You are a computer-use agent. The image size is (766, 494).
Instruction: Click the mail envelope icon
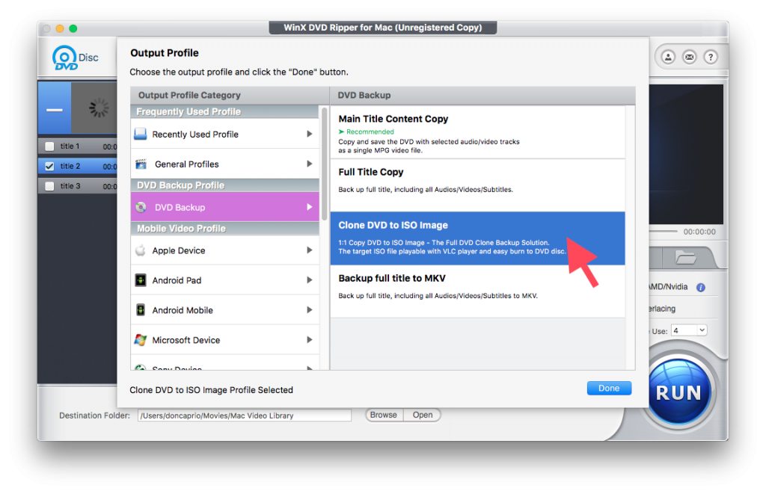click(x=689, y=57)
